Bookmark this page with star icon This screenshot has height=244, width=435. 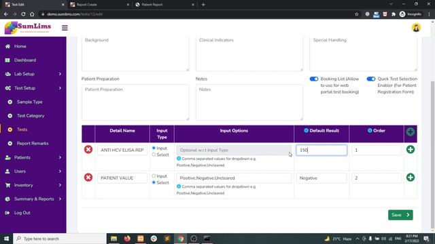[x=357, y=14]
